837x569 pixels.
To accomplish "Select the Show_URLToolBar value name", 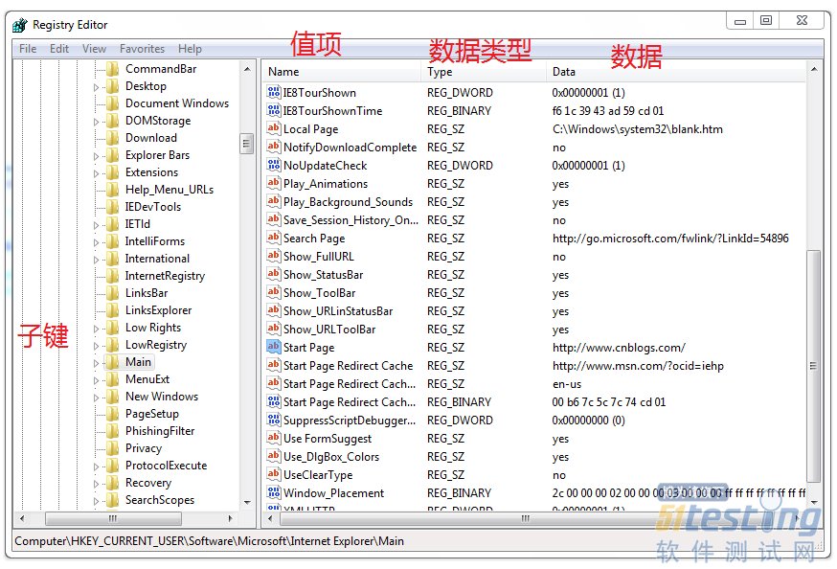I will [x=329, y=330].
